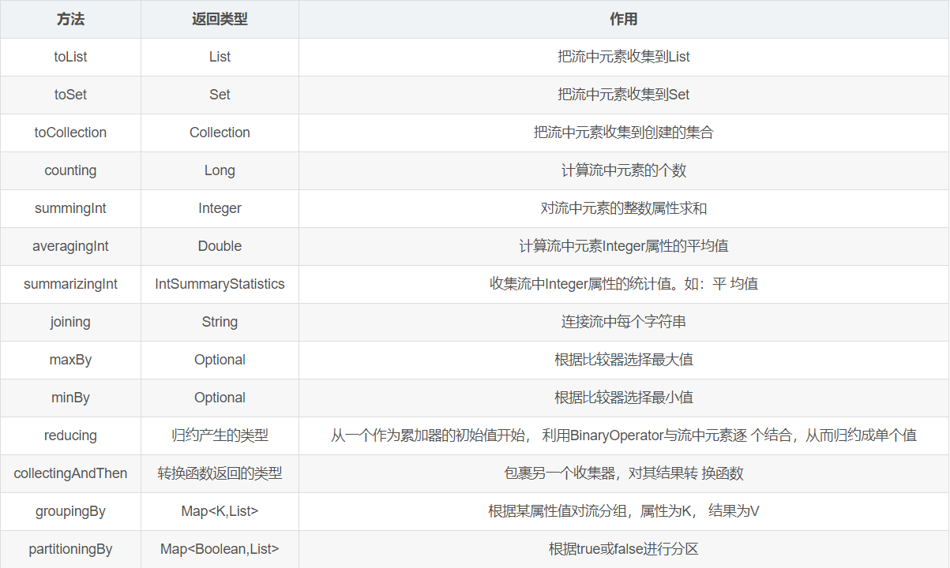Click the joining method cell
The width and height of the screenshot is (950, 568).
(x=70, y=322)
